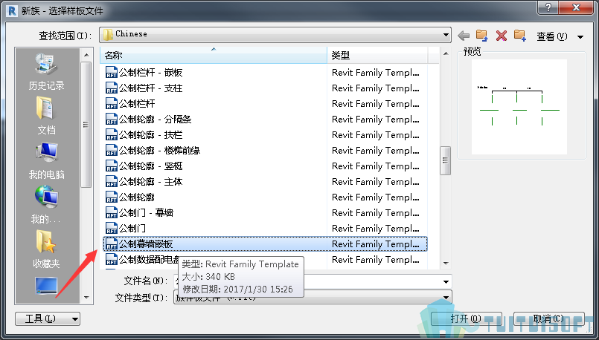Sort list by 名称 column header

pyautogui.click(x=213, y=56)
